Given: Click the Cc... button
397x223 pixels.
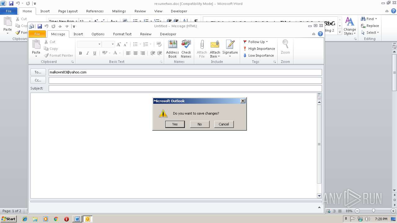Looking at the screenshot, I should (x=38, y=80).
